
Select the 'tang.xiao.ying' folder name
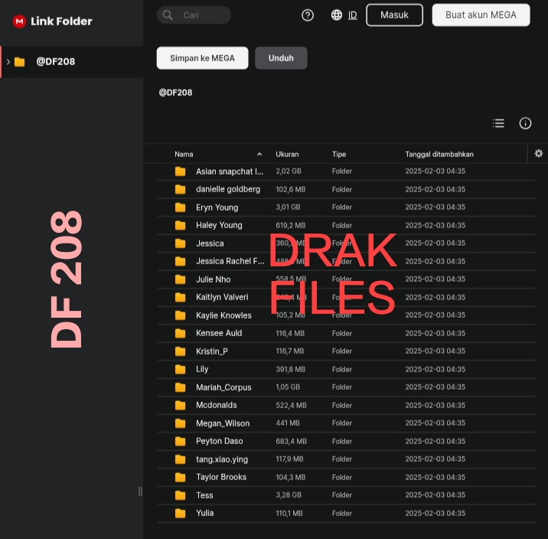[222, 459]
